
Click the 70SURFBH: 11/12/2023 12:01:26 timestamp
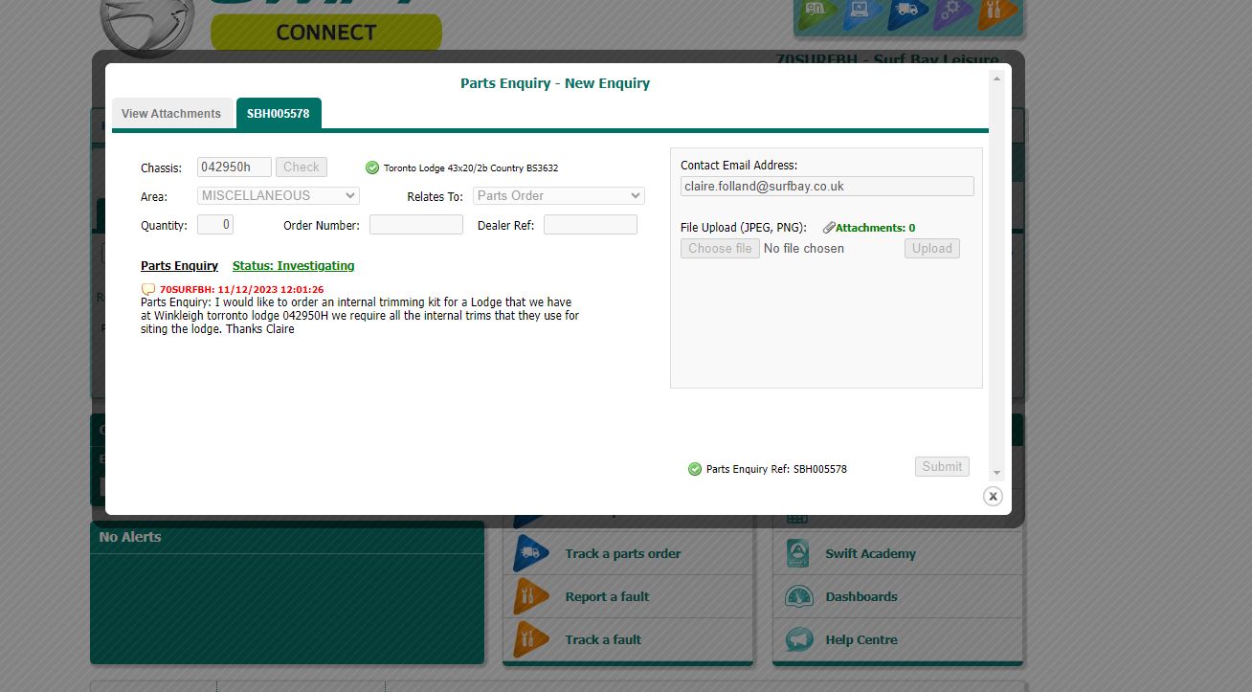click(241, 289)
